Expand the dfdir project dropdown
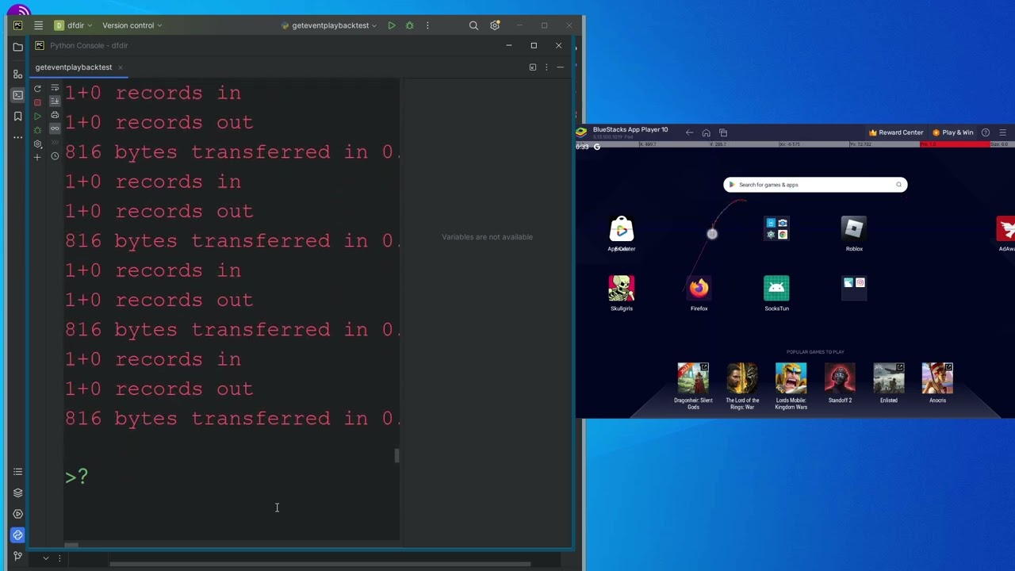The image size is (1015, 571). pos(73,25)
